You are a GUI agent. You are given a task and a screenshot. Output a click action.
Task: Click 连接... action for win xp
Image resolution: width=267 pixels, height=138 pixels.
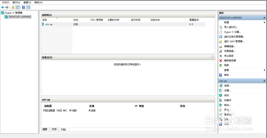(227, 86)
